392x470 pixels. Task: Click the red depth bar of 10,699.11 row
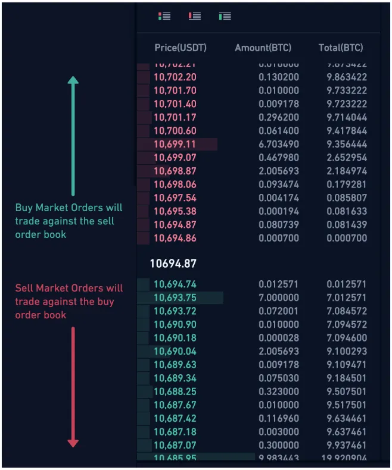click(x=177, y=144)
